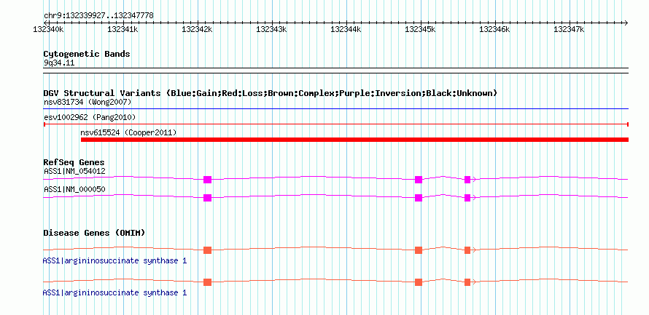
Task: Click the 132341k ruler tick label
Action: click(x=123, y=29)
